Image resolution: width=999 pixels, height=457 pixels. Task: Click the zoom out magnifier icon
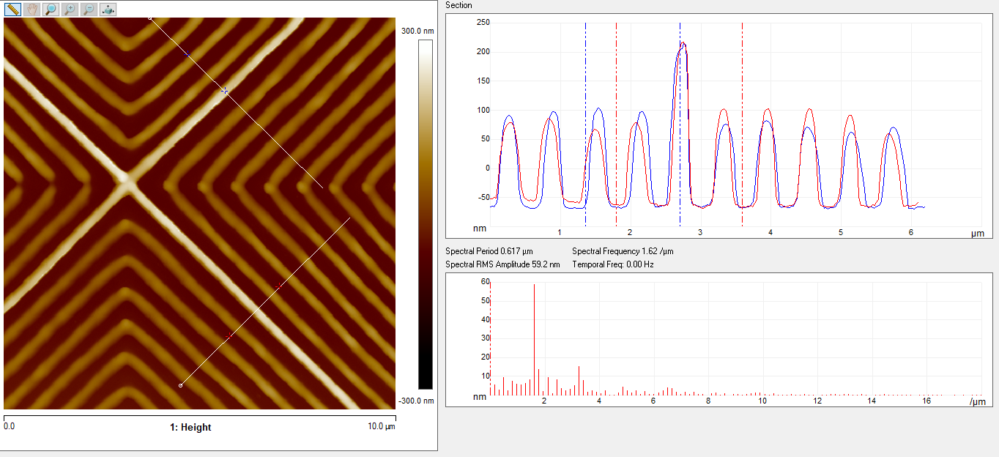click(89, 10)
